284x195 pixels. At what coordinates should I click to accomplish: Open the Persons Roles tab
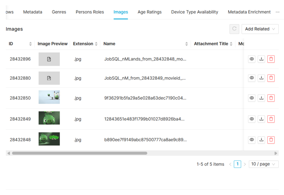pos(90,12)
